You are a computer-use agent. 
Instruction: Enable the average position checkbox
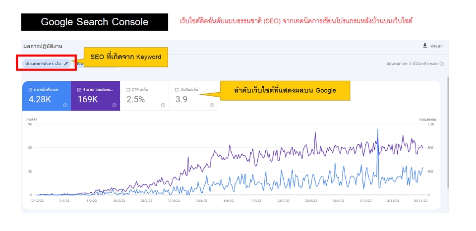pos(178,90)
